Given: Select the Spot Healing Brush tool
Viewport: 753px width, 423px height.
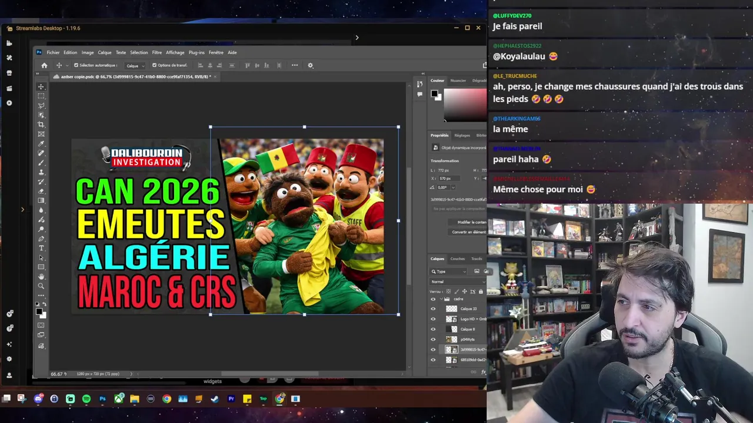Looking at the screenshot, I should pyautogui.click(x=41, y=153).
